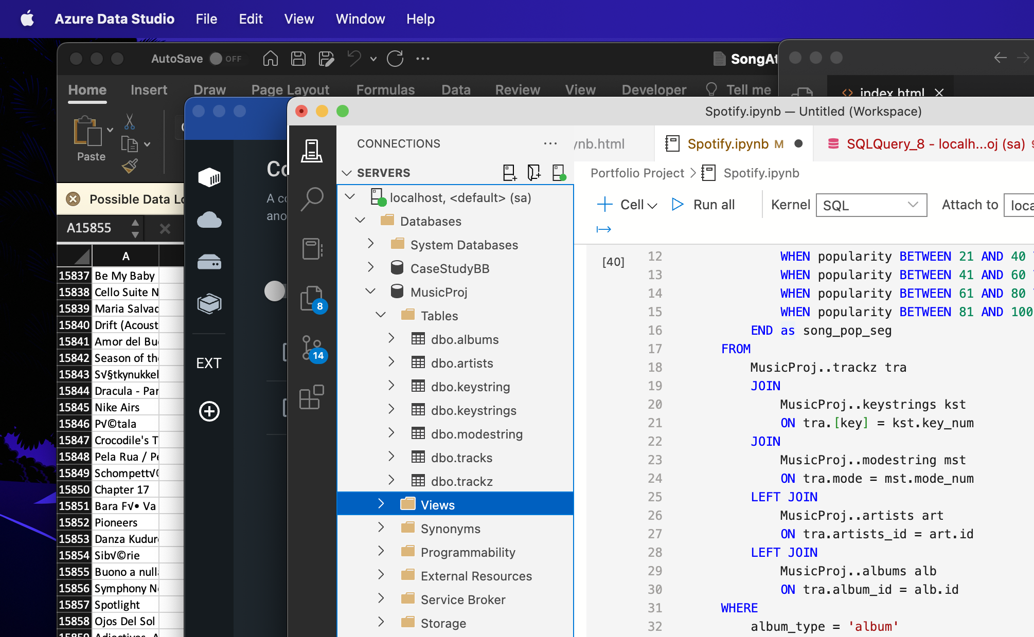
Task: Open Source Control view with 14 badge
Action: click(x=312, y=348)
